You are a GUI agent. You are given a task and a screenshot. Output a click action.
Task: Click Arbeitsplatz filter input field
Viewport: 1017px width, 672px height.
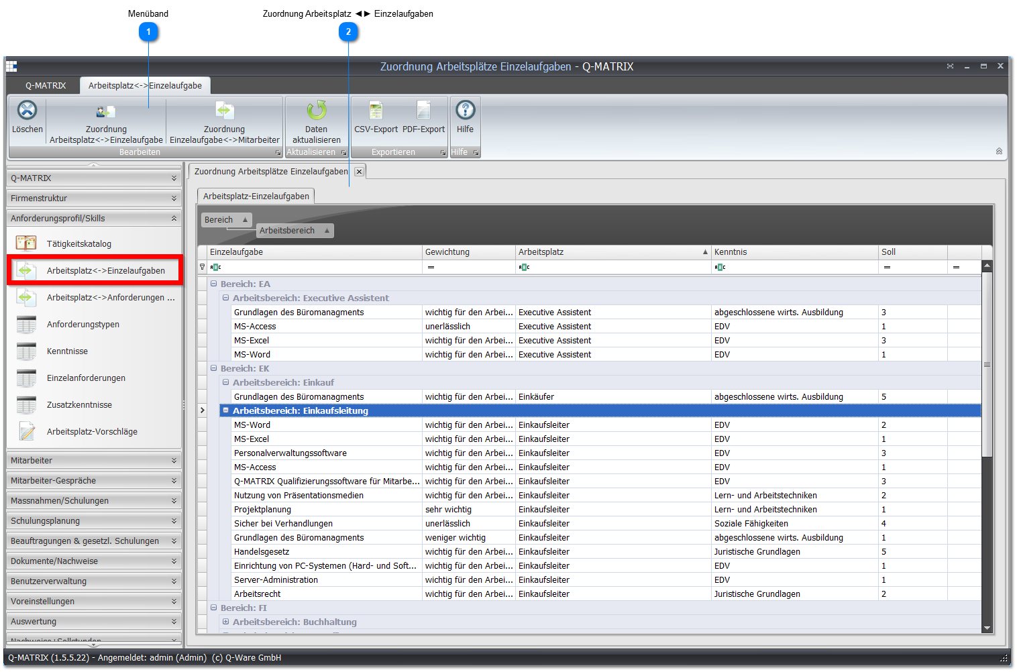coord(612,267)
